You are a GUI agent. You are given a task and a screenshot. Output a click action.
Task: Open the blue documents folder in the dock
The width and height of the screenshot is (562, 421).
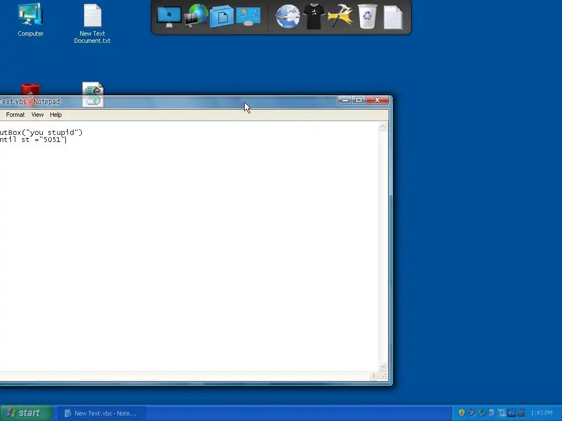[222, 16]
